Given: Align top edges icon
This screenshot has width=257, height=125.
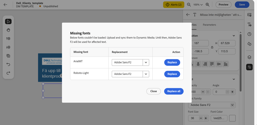Looking at the screenshot, I should coord(212,64).
